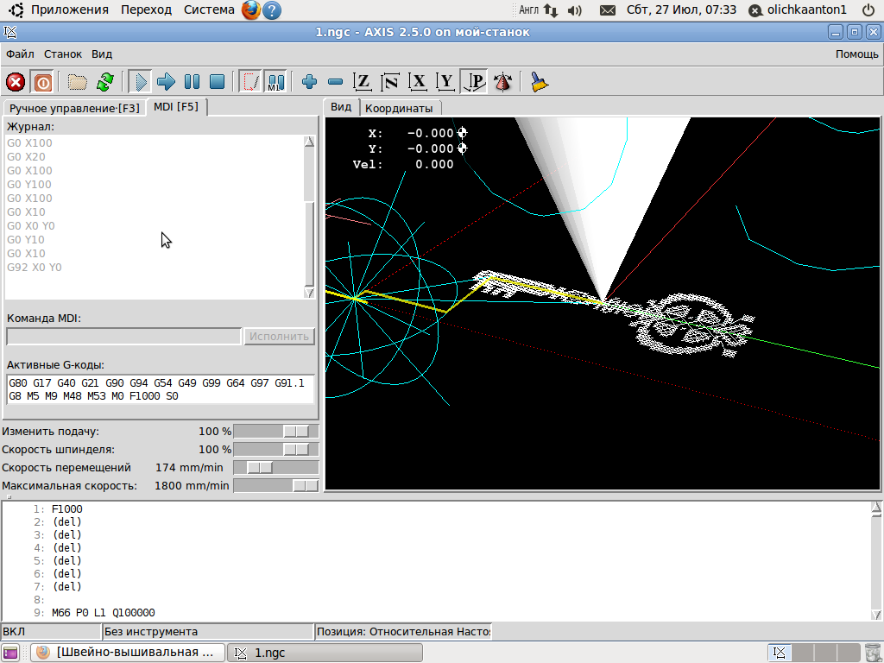Switch to Ручное управление [F3] tab
Image resolution: width=884 pixels, height=663 pixels.
[x=74, y=108]
